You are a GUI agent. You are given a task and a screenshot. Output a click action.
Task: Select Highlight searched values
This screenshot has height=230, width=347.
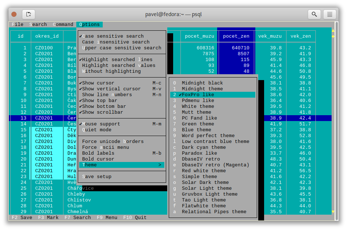(x=122, y=65)
